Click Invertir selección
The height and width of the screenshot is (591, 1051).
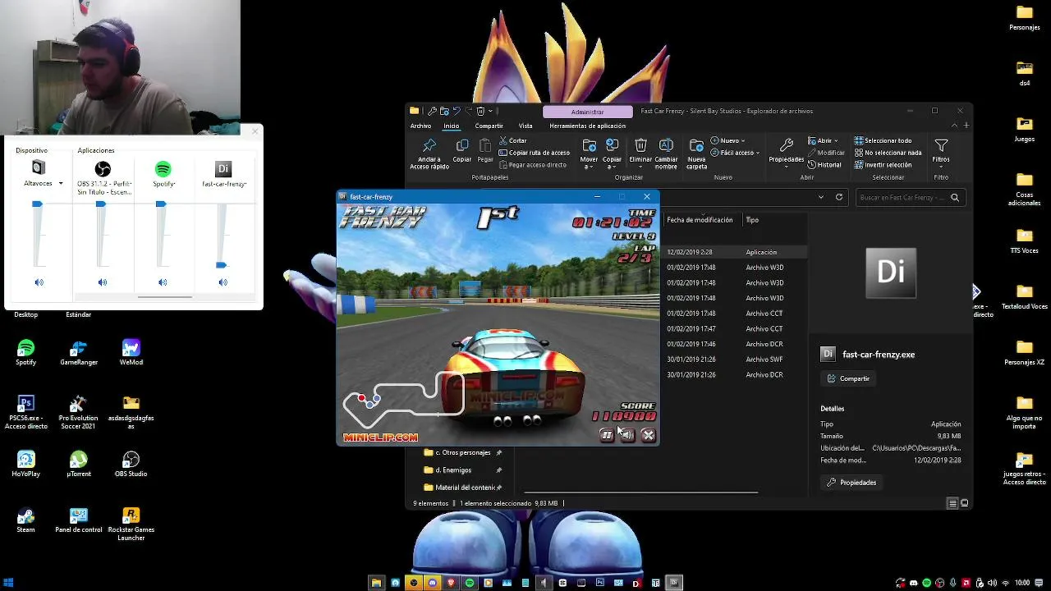(883, 164)
